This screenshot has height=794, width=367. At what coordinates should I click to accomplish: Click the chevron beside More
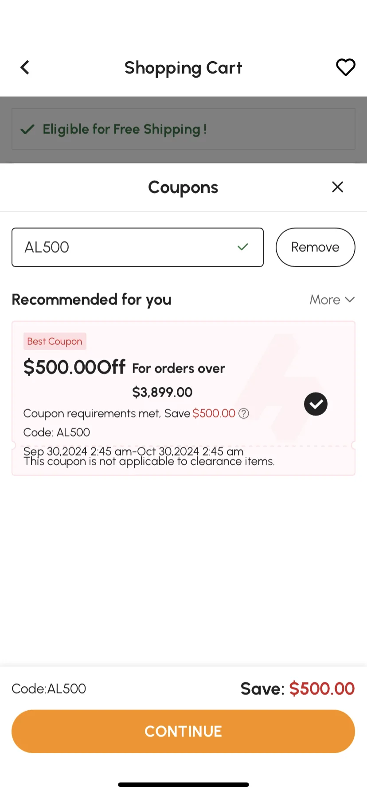[x=350, y=300]
